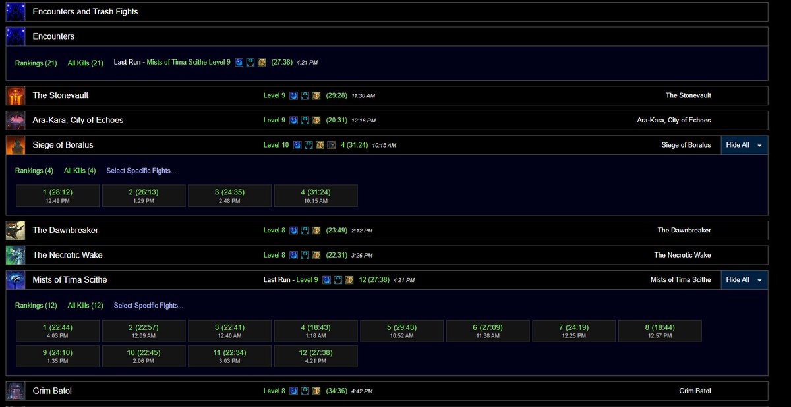This screenshot has height=407, width=791.
Task: Open Siege of Boralus run 2 (26:13)
Action: (144, 196)
